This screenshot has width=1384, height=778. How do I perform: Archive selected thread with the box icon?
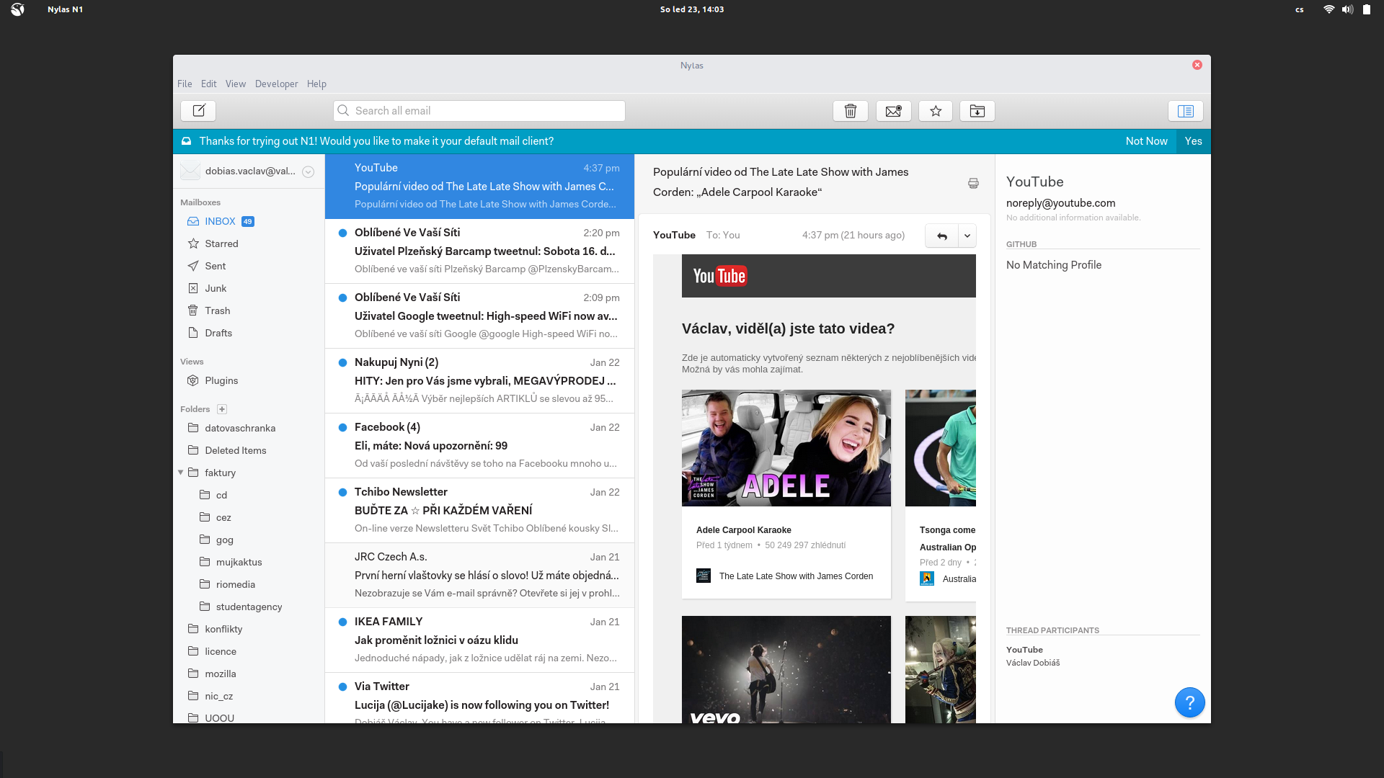point(977,111)
